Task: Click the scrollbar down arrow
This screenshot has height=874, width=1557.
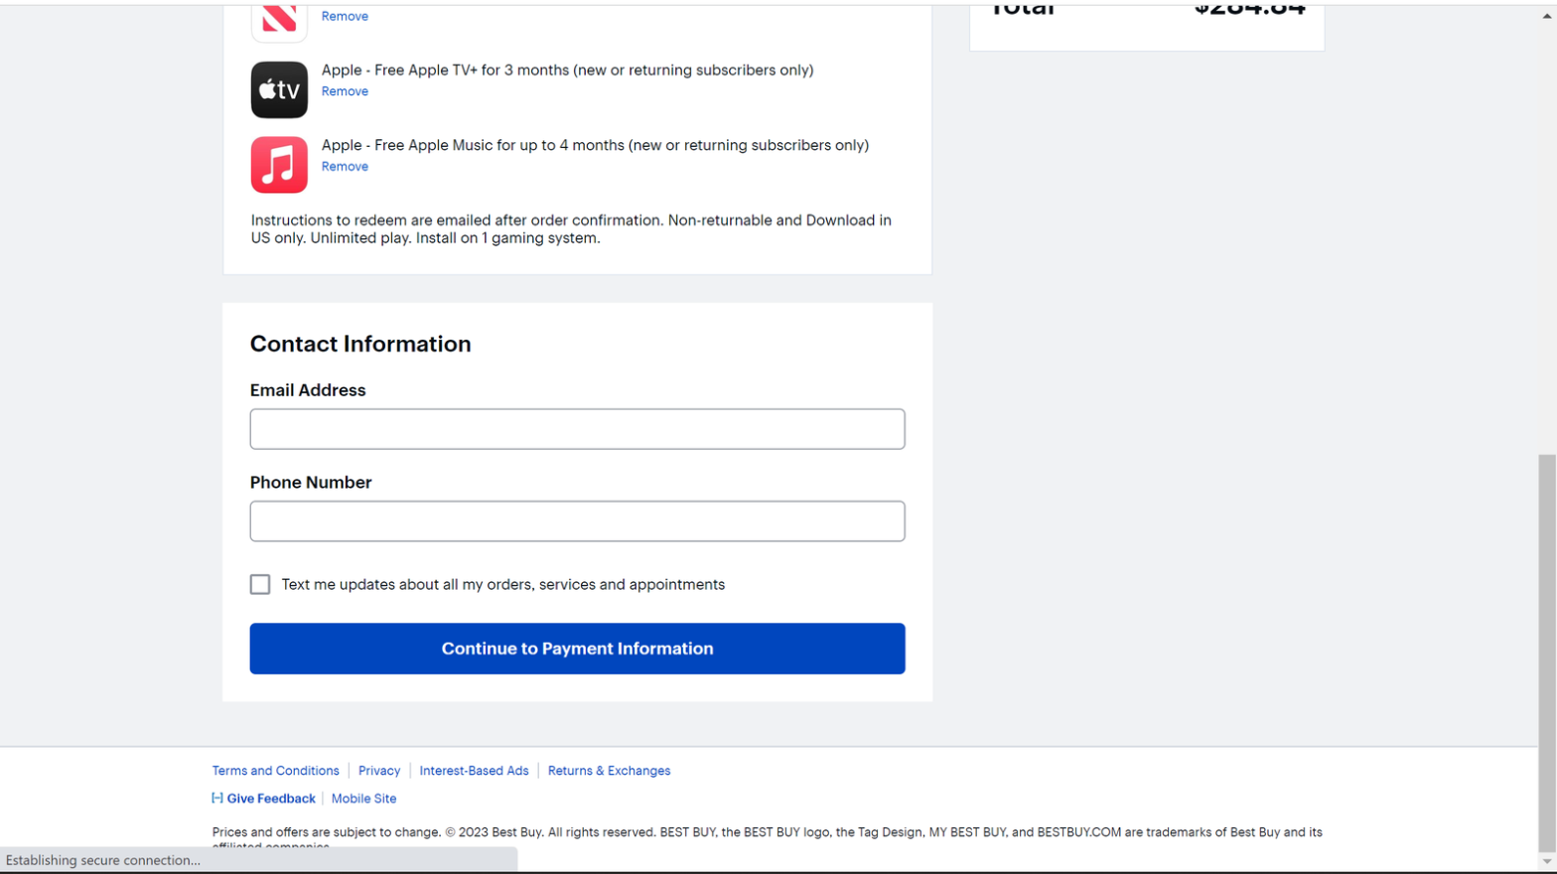Action: 1547,862
